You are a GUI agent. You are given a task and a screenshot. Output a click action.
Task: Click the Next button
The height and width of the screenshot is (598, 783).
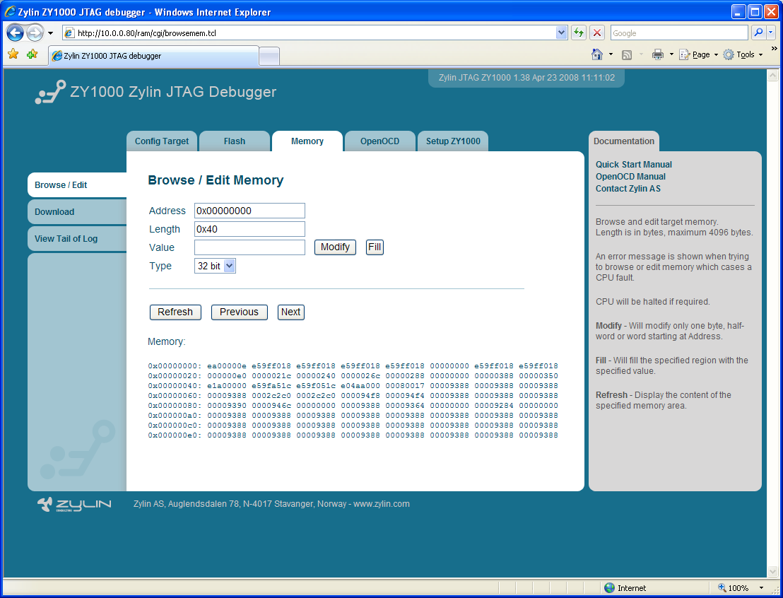290,312
